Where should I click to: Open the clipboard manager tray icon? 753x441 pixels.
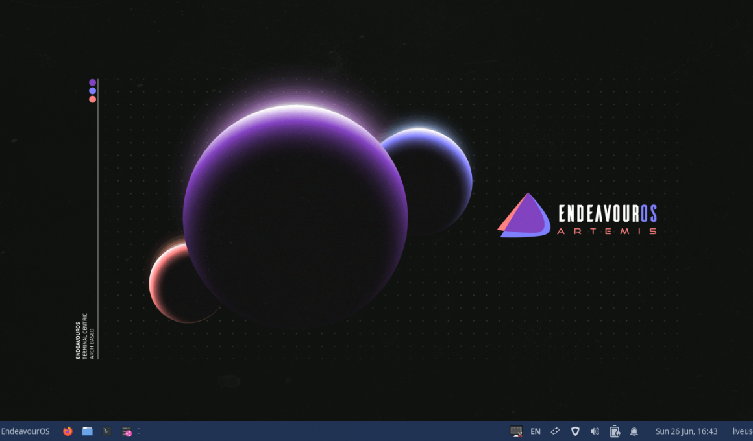(614, 431)
